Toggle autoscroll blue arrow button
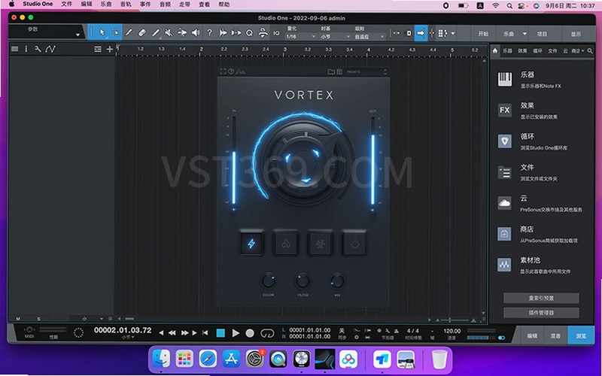 (x=421, y=33)
